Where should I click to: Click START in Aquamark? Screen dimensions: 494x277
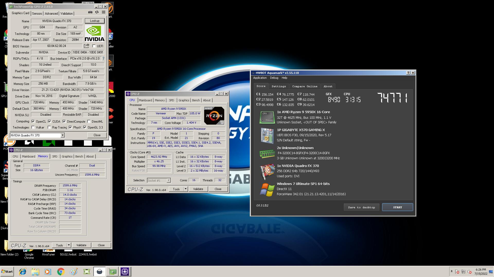click(398, 207)
